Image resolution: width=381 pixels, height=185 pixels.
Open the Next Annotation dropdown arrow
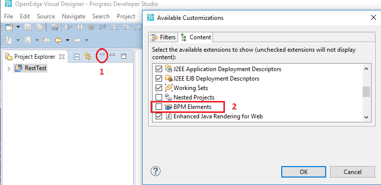click(18, 40)
